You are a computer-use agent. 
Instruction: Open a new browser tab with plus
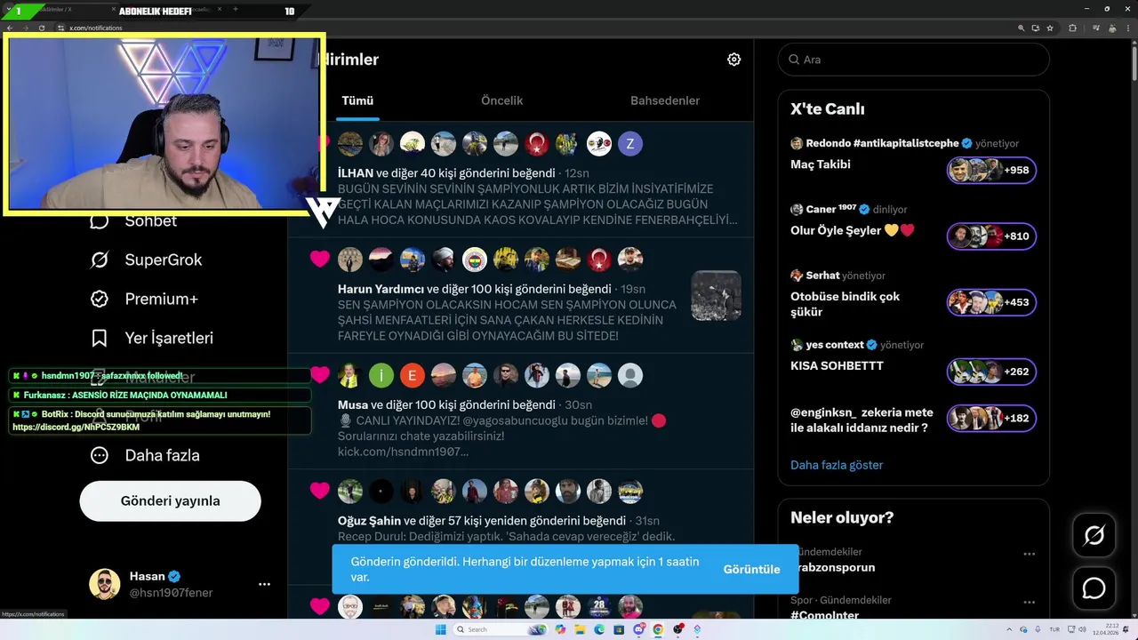tap(235, 10)
